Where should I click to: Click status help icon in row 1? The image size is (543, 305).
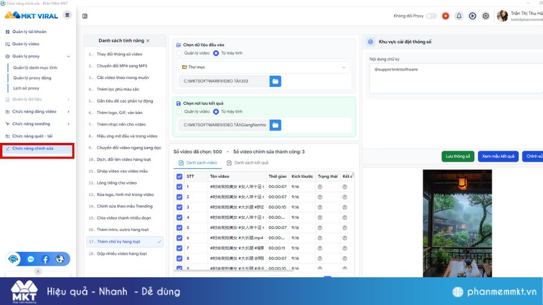[x=320, y=187]
